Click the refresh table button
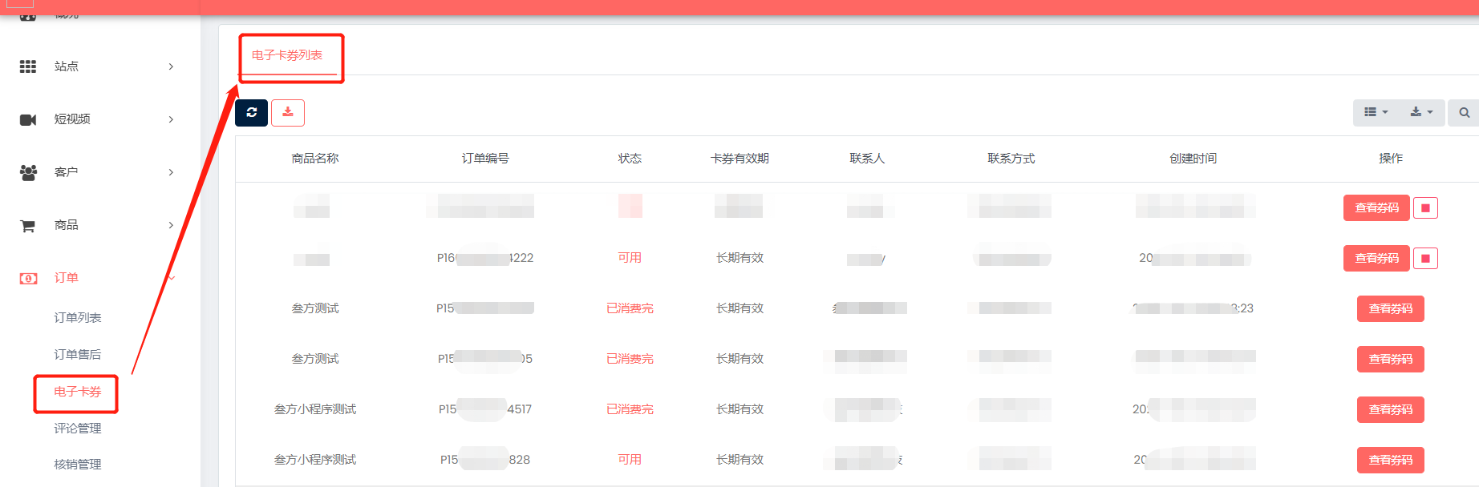The width and height of the screenshot is (1479, 487). (251, 112)
